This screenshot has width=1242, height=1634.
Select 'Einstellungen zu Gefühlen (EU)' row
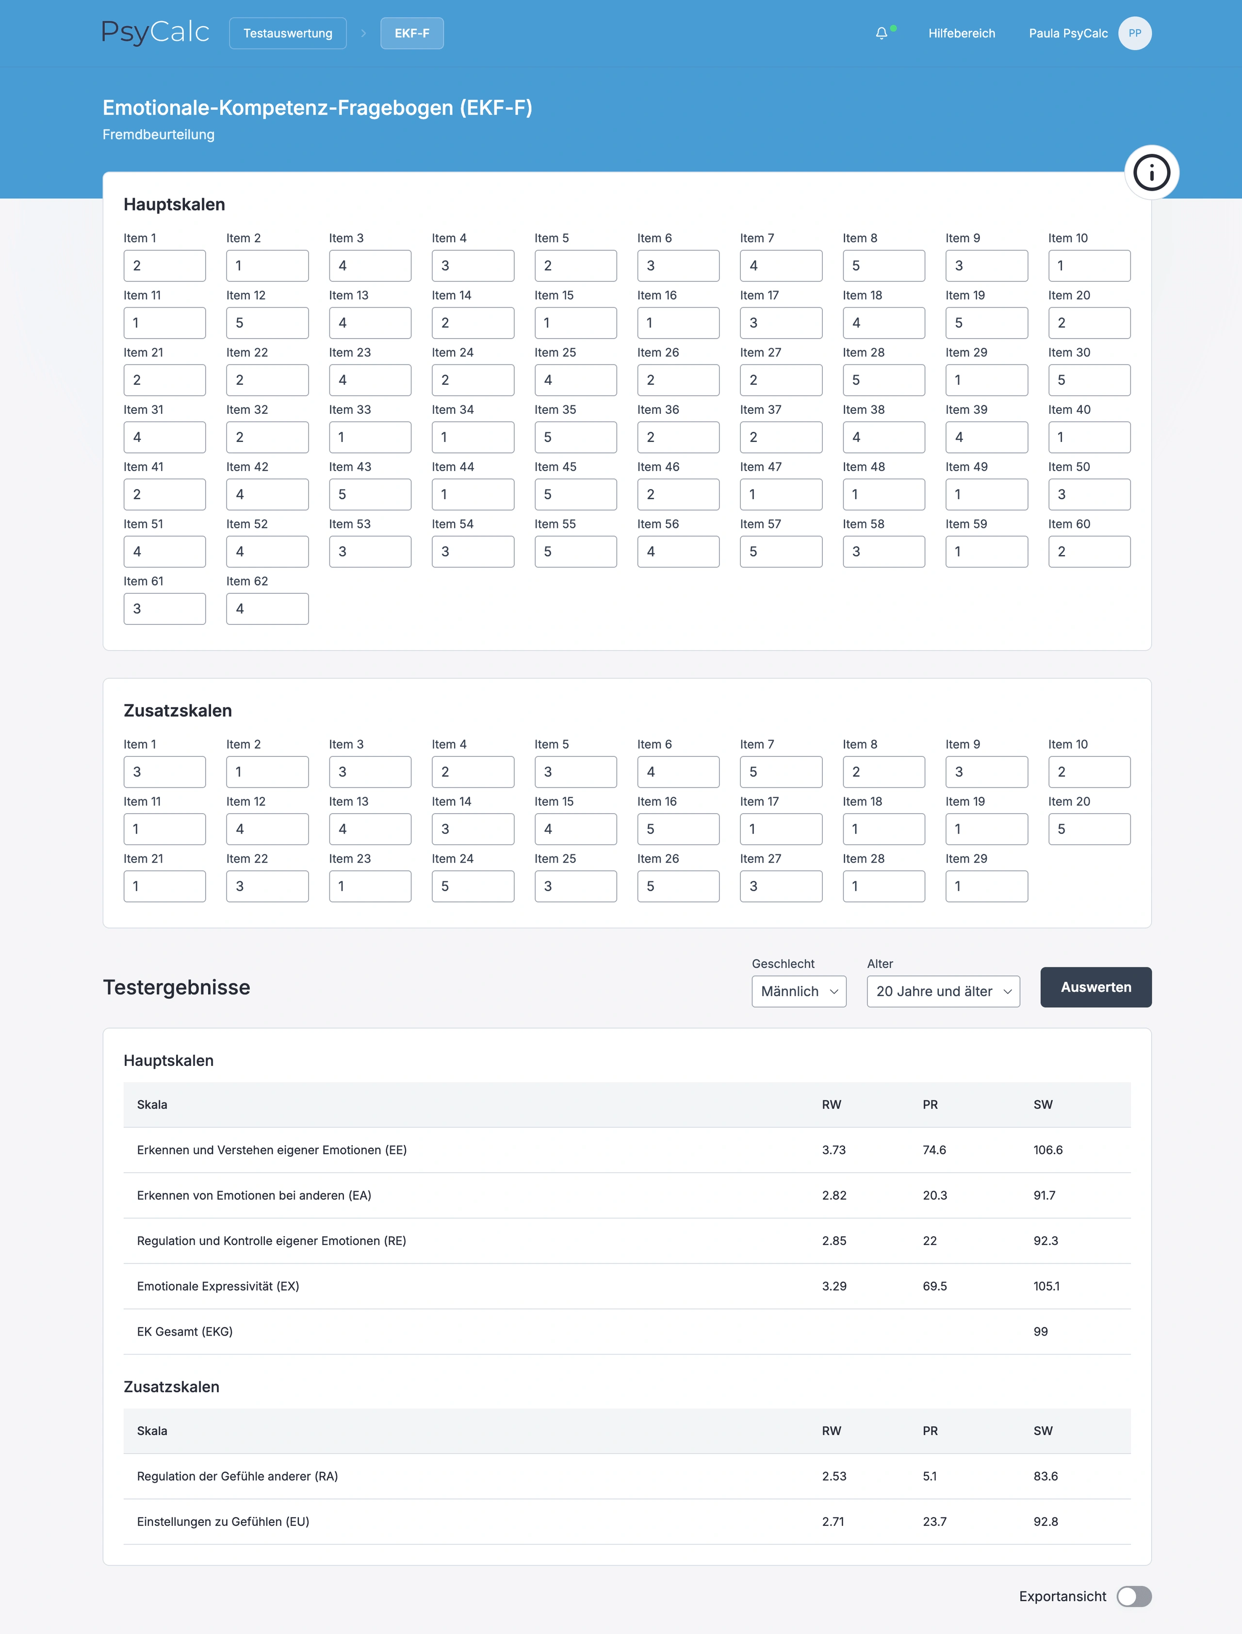627,1521
